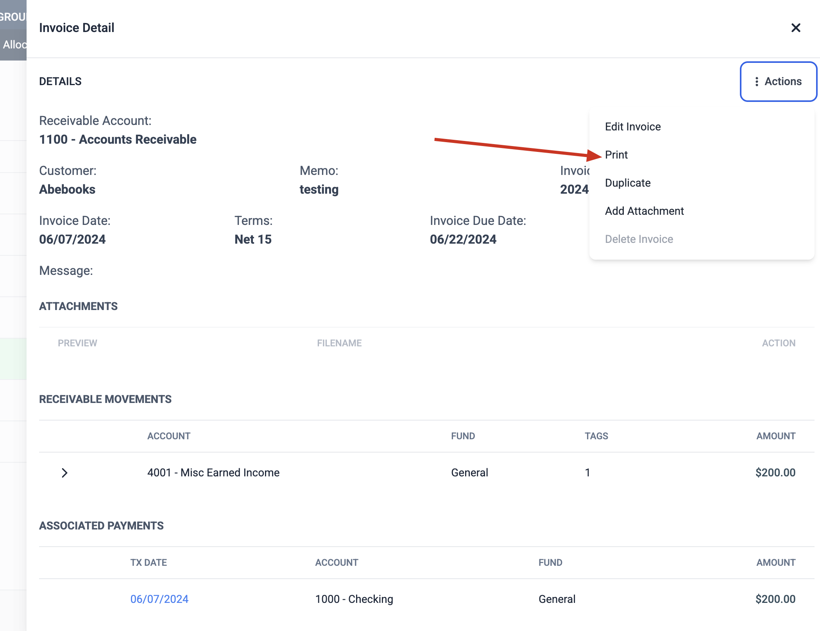Click the TX DATE column header
Screen dimensions: 820x631
149,563
